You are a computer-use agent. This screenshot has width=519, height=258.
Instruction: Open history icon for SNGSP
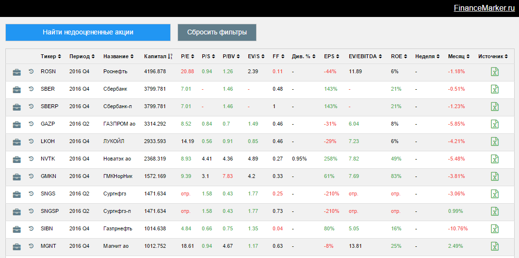pos(31,211)
